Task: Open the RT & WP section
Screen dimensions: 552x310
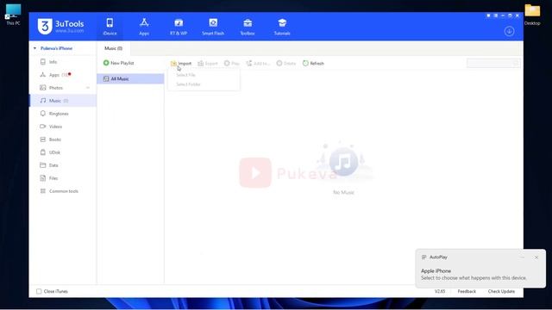Action: click(x=179, y=27)
